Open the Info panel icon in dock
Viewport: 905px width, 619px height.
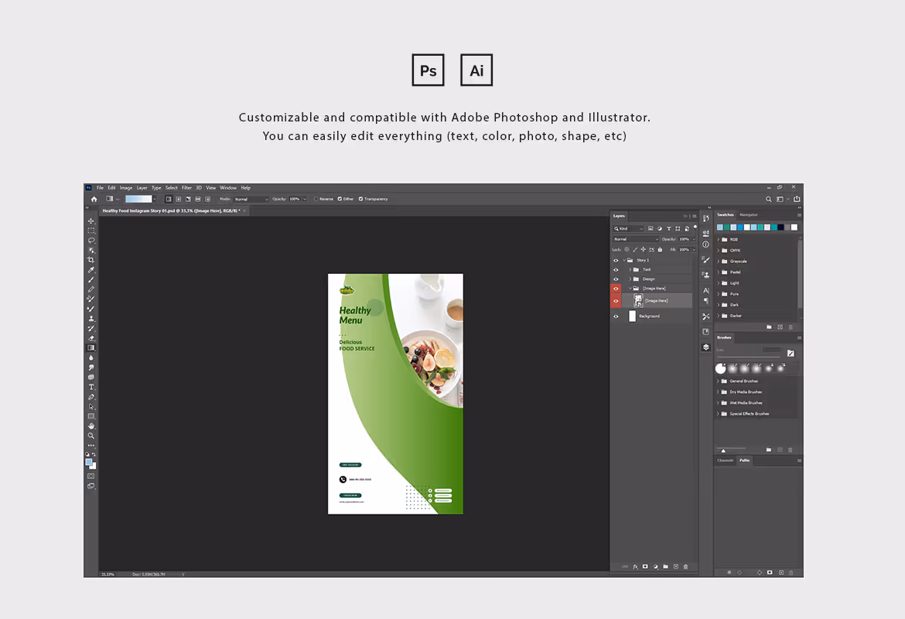pos(706,245)
